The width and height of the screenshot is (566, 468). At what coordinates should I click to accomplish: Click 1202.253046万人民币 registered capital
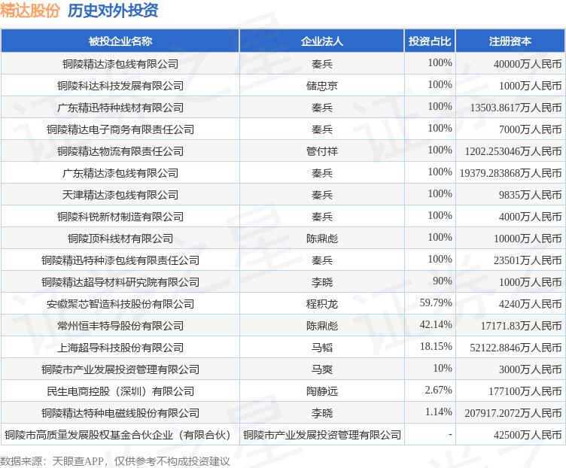pyautogui.click(x=513, y=151)
